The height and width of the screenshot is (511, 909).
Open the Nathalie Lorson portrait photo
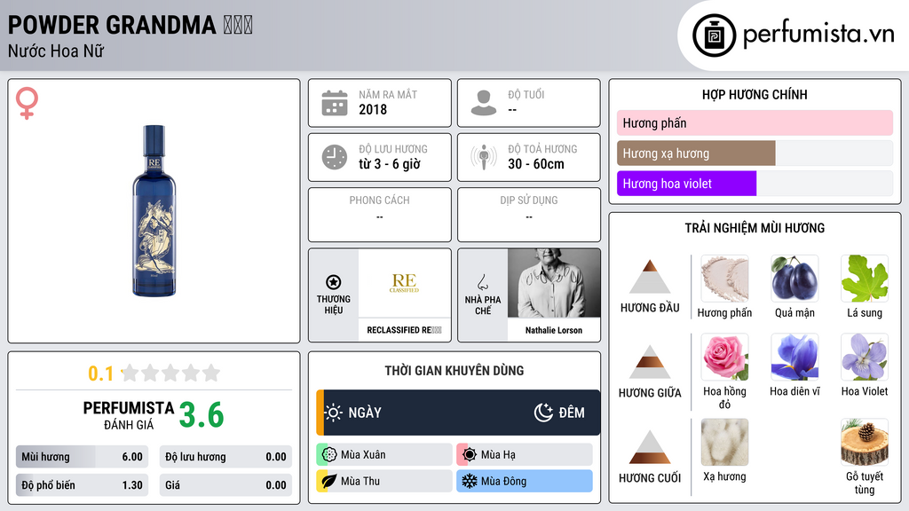click(x=554, y=283)
